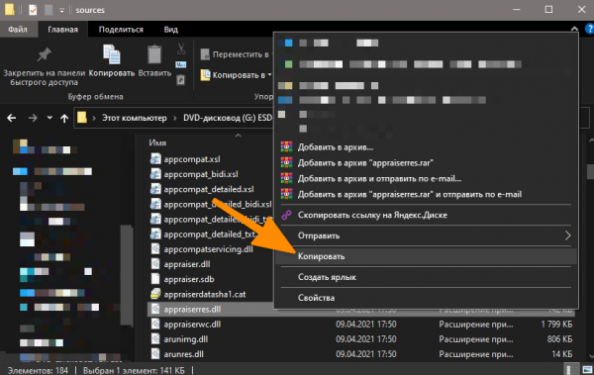Image resolution: width=594 pixels, height=375 pixels.
Task: Select file appcompat_bidi.xsl
Action: tap(201, 174)
